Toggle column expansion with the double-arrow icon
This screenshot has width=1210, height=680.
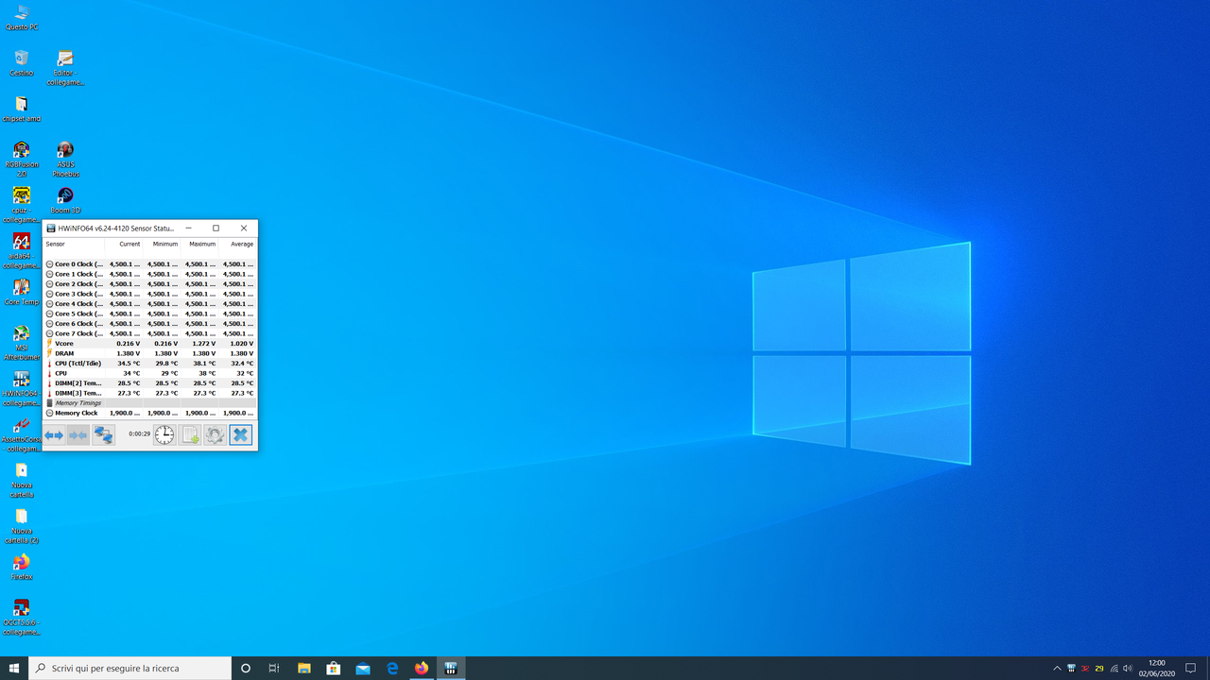click(54, 434)
